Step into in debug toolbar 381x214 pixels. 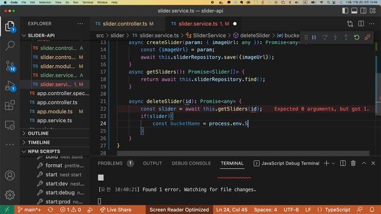tap(335, 37)
